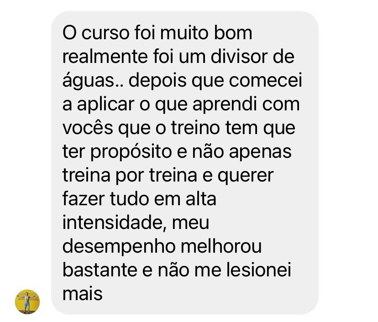378x322 pixels.
Task: Tap the word "vocês" in the message
Action: click(x=88, y=127)
